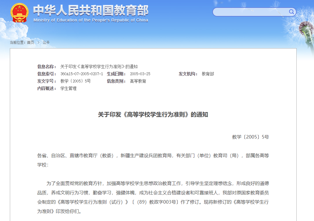Select index number 360A15-07-2005-0207-1
Screen dimensions: 314x221
click(81, 74)
